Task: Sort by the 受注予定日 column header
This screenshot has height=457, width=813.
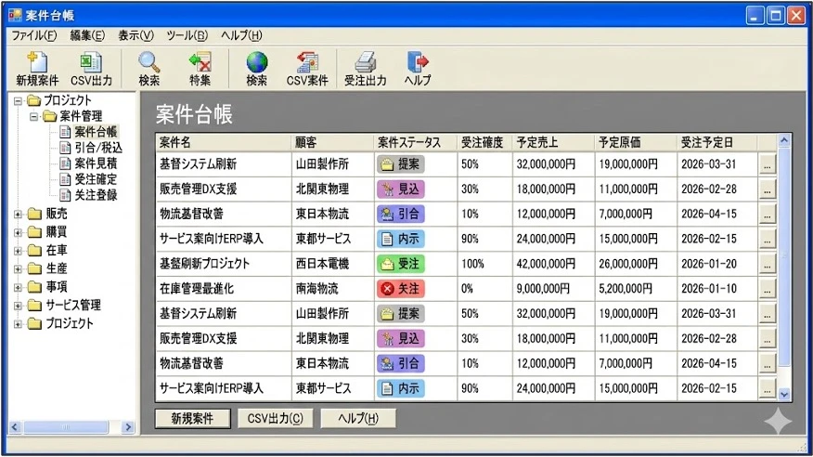Action: click(x=717, y=142)
